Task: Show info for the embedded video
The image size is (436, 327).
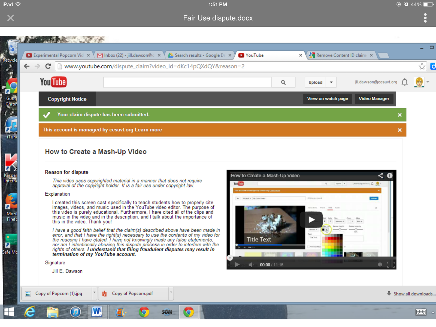Action: point(390,176)
